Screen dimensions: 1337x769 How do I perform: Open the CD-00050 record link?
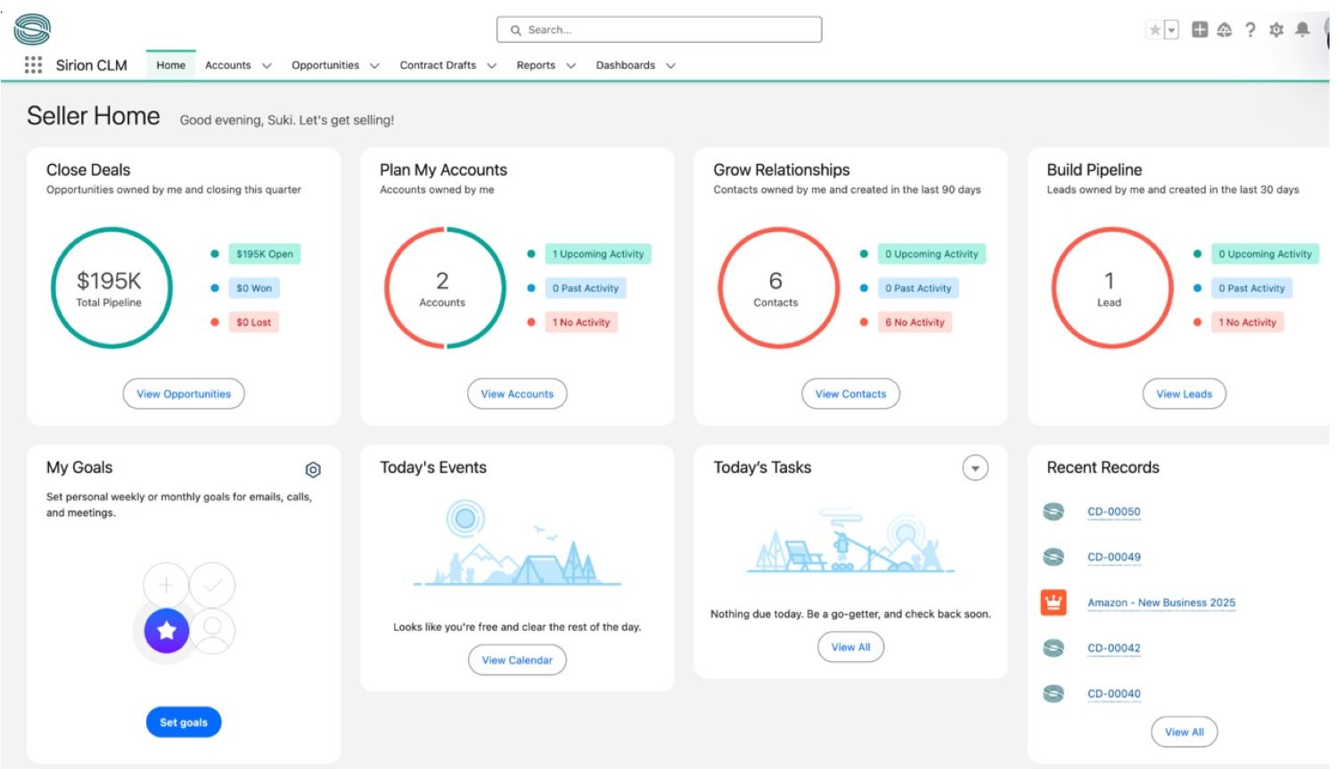(x=1113, y=511)
